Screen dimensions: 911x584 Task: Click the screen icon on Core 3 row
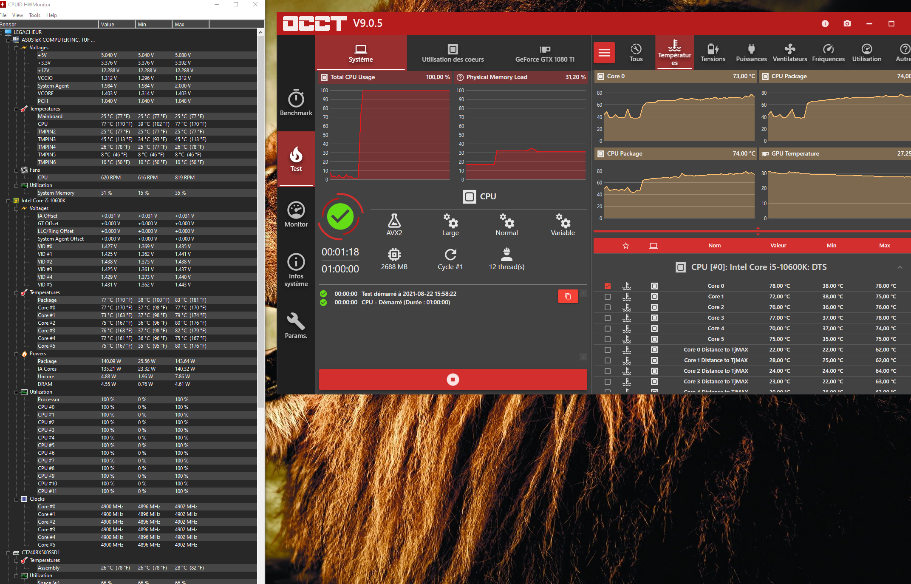(654, 318)
